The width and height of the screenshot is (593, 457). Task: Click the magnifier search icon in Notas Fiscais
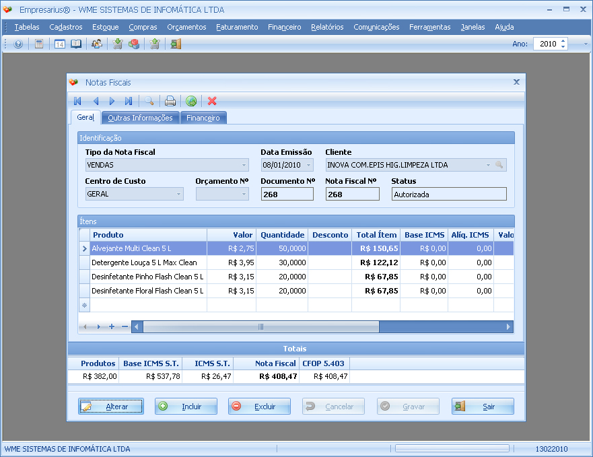pos(149,101)
